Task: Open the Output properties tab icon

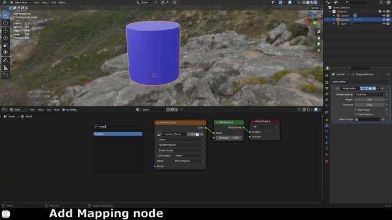Action: (326, 88)
